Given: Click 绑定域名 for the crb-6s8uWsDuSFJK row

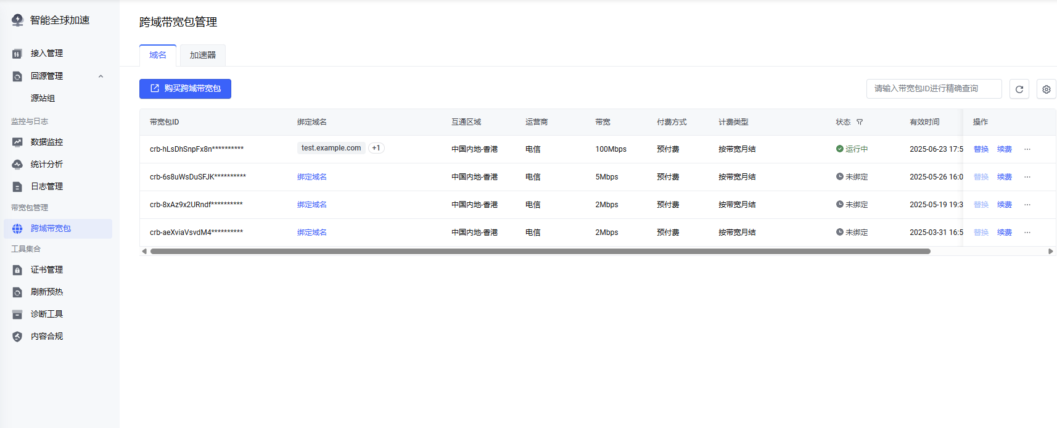Looking at the screenshot, I should click(312, 177).
